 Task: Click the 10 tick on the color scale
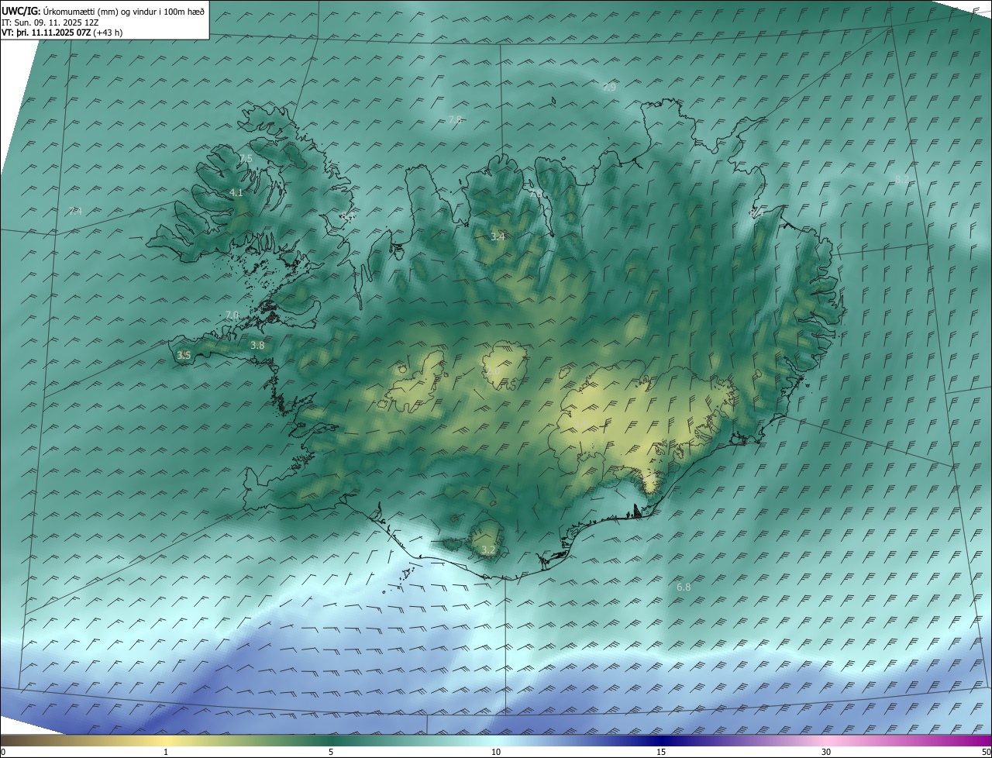[x=496, y=752]
